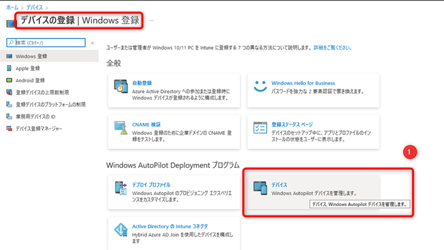Click the Intune コネクタ diamond icon
444x250 pixels.
pyautogui.click(x=120, y=230)
